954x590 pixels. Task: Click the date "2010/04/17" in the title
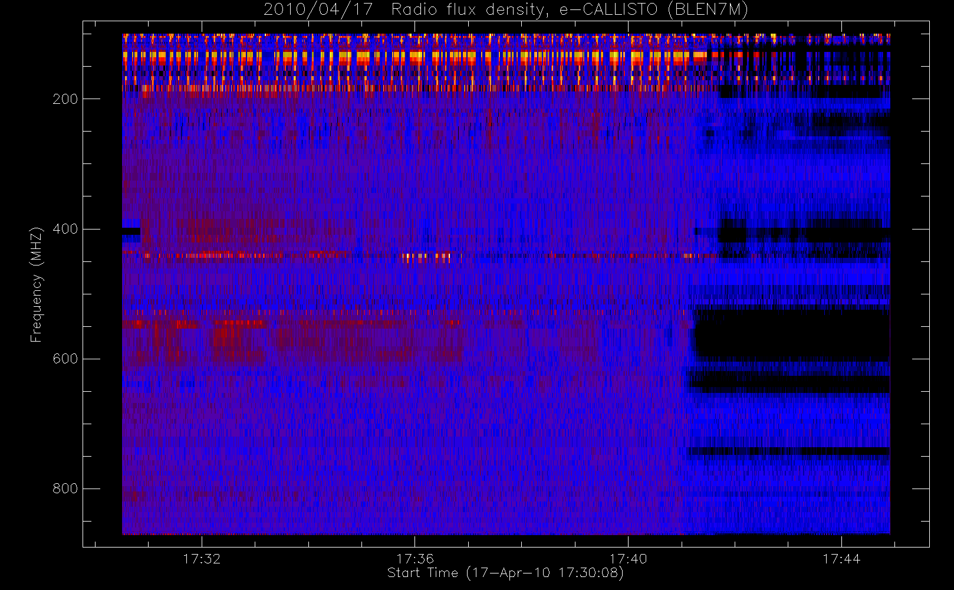click(x=318, y=10)
